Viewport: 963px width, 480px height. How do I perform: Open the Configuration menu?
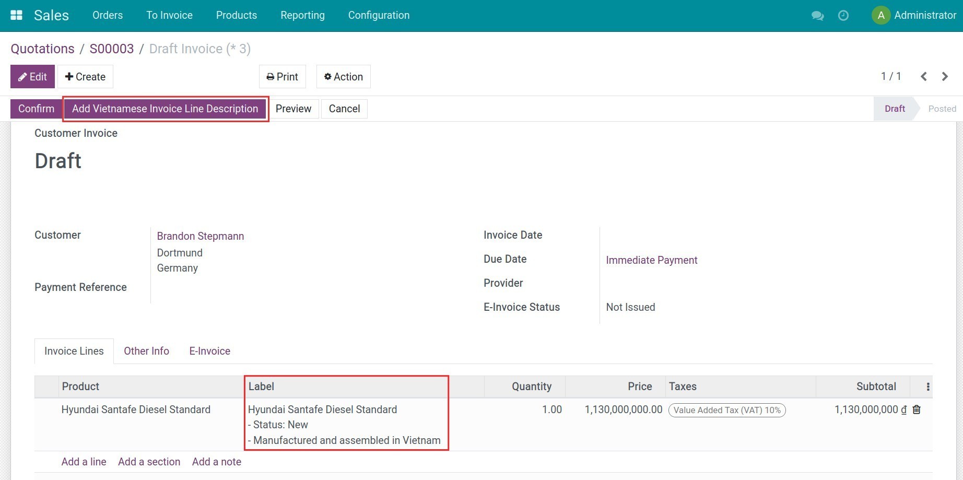[x=379, y=15]
